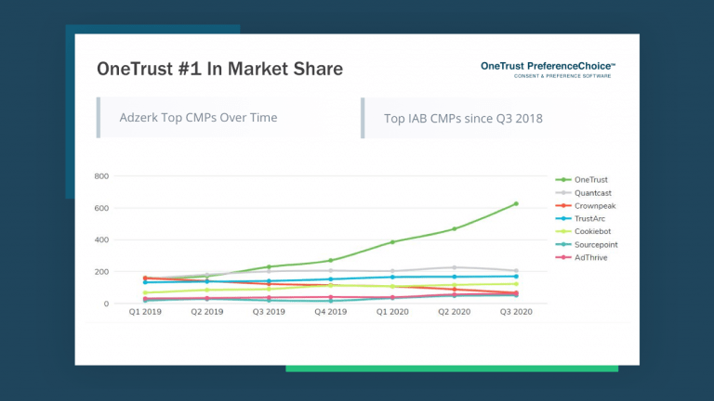Click 'Adzerk Top CMPs Over Time' label
This screenshot has width=714, height=401.
coord(198,117)
